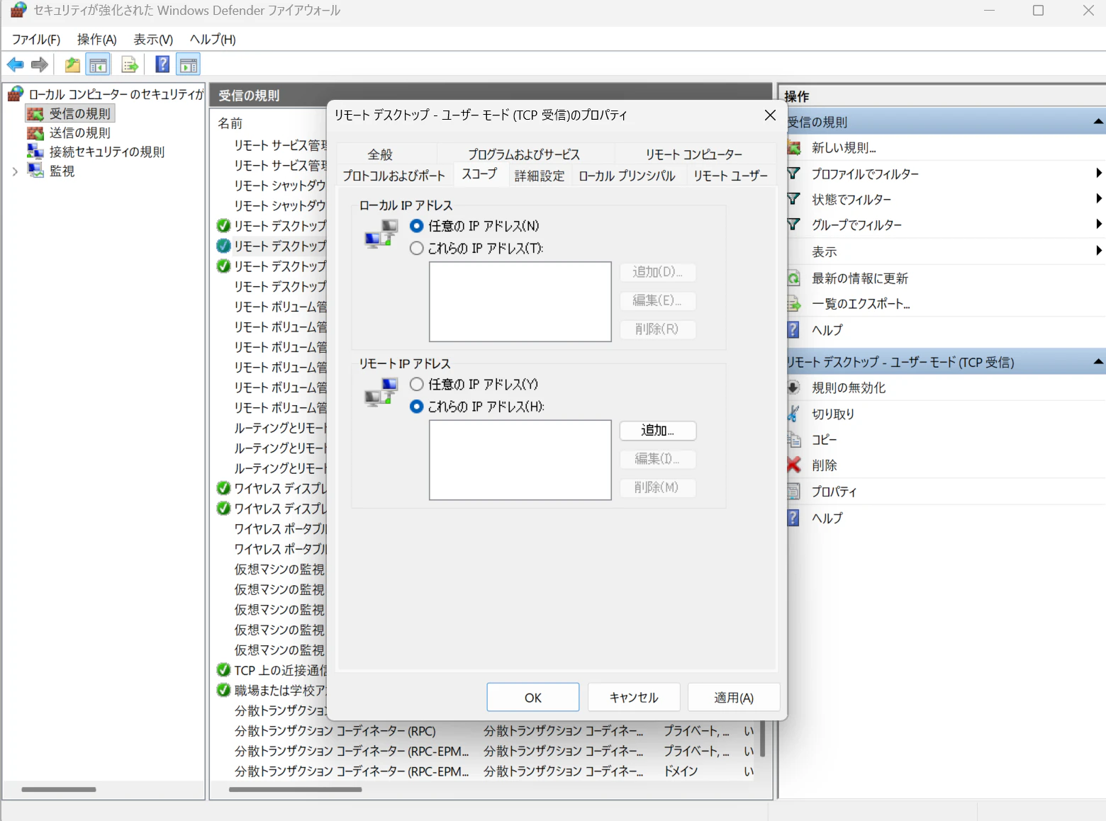Click the funnel icon for グループでフィルター
Viewport: 1106px width, 821px height.
pos(794,225)
